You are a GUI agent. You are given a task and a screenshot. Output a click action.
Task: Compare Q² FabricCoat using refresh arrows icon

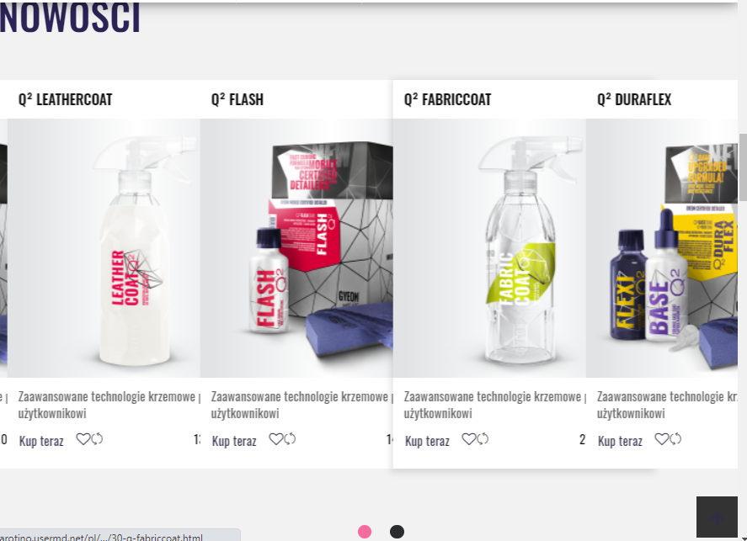[483, 439]
